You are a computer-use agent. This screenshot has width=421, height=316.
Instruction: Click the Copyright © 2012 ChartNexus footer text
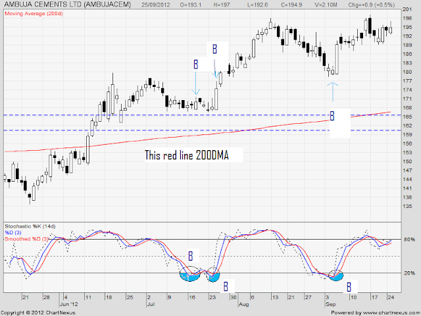pyautogui.click(x=38, y=313)
